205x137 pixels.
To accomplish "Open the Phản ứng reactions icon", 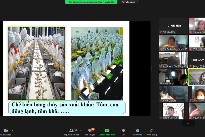I will [138, 131].
